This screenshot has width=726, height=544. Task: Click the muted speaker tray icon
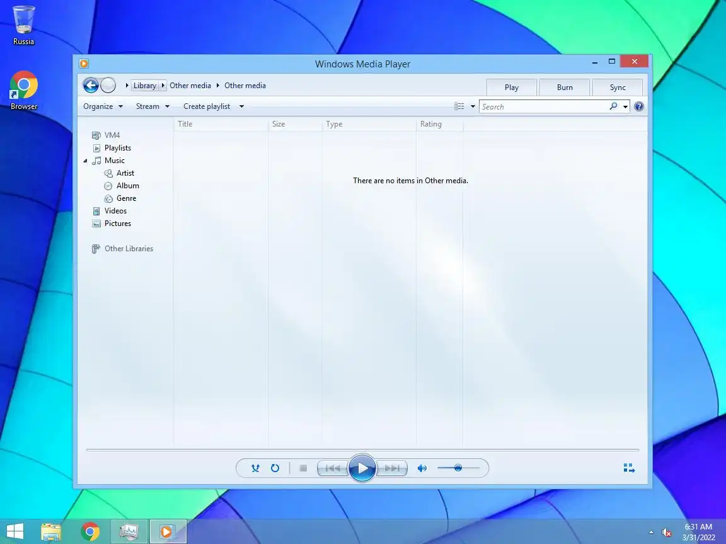coord(667,533)
